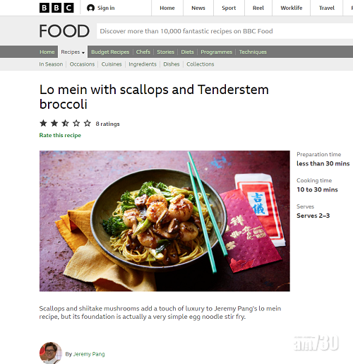Open the Chefs menu item
Screen dimensions: 353x364
(x=143, y=52)
